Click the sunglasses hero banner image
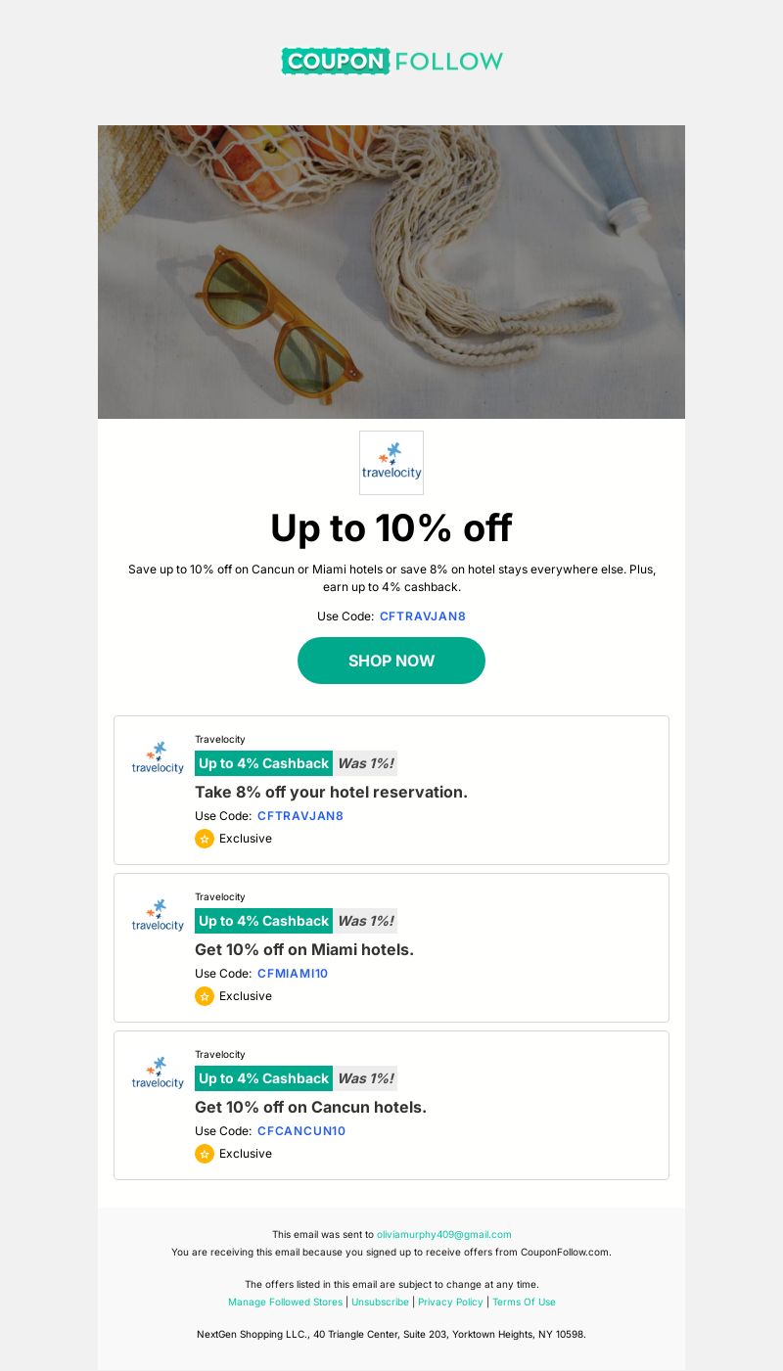Screen dimensions: 783x1371 tap(391, 272)
